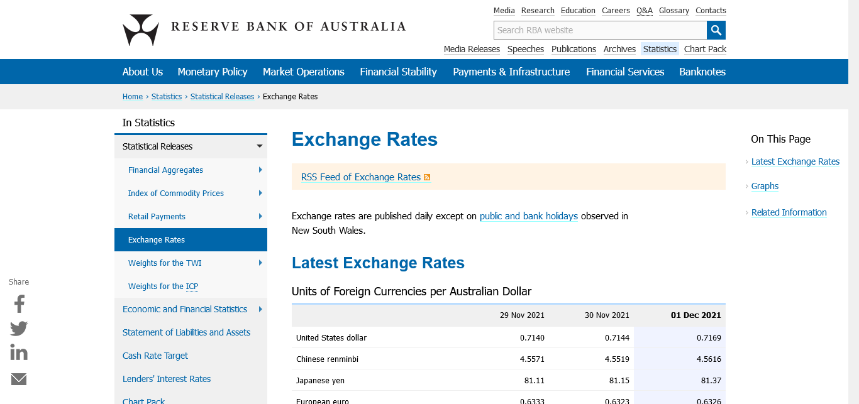Viewport: 859px width, 404px height.
Task: Click the search magnifier button
Action: tap(716, 30)
